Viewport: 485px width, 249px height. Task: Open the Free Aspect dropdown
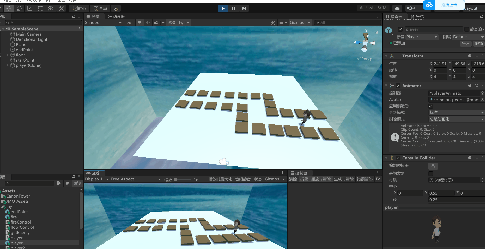[x=136, y=179]
